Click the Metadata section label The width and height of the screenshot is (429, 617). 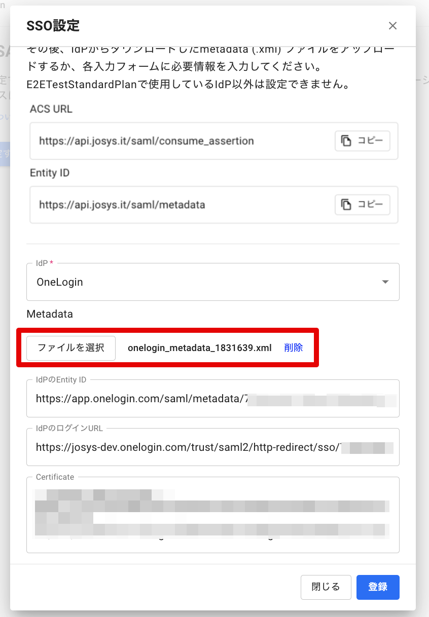(50, 314)
